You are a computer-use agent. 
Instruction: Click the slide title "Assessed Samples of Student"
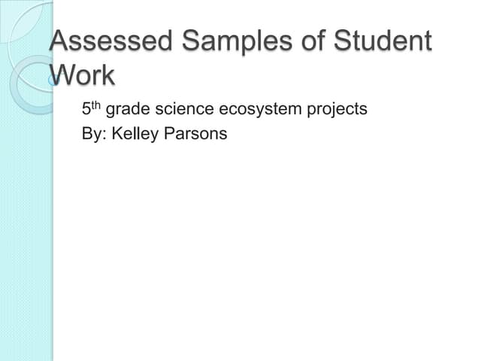240,41
